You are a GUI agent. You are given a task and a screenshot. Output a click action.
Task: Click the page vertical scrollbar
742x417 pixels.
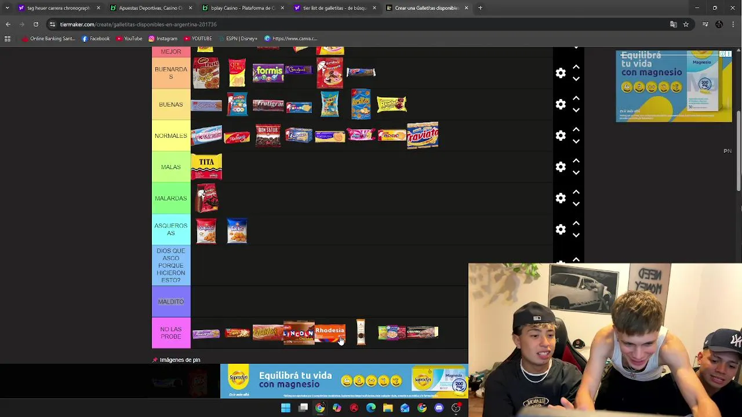tap(739, 151)
